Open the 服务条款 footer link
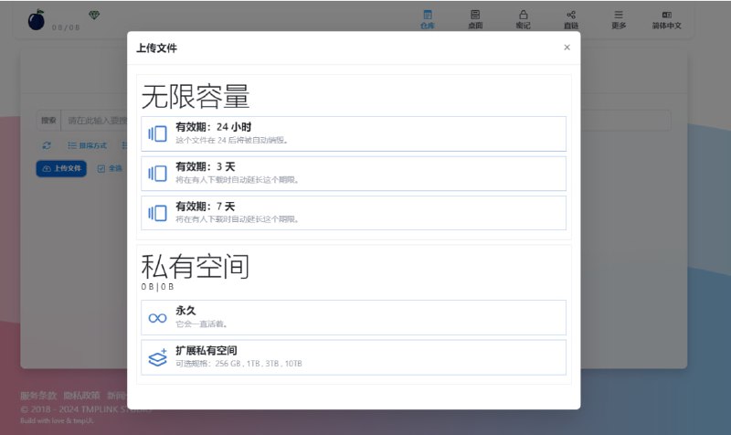731x435 pixels. click(38, 396)
